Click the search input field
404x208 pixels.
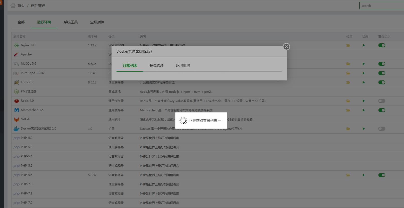[382, 6]
